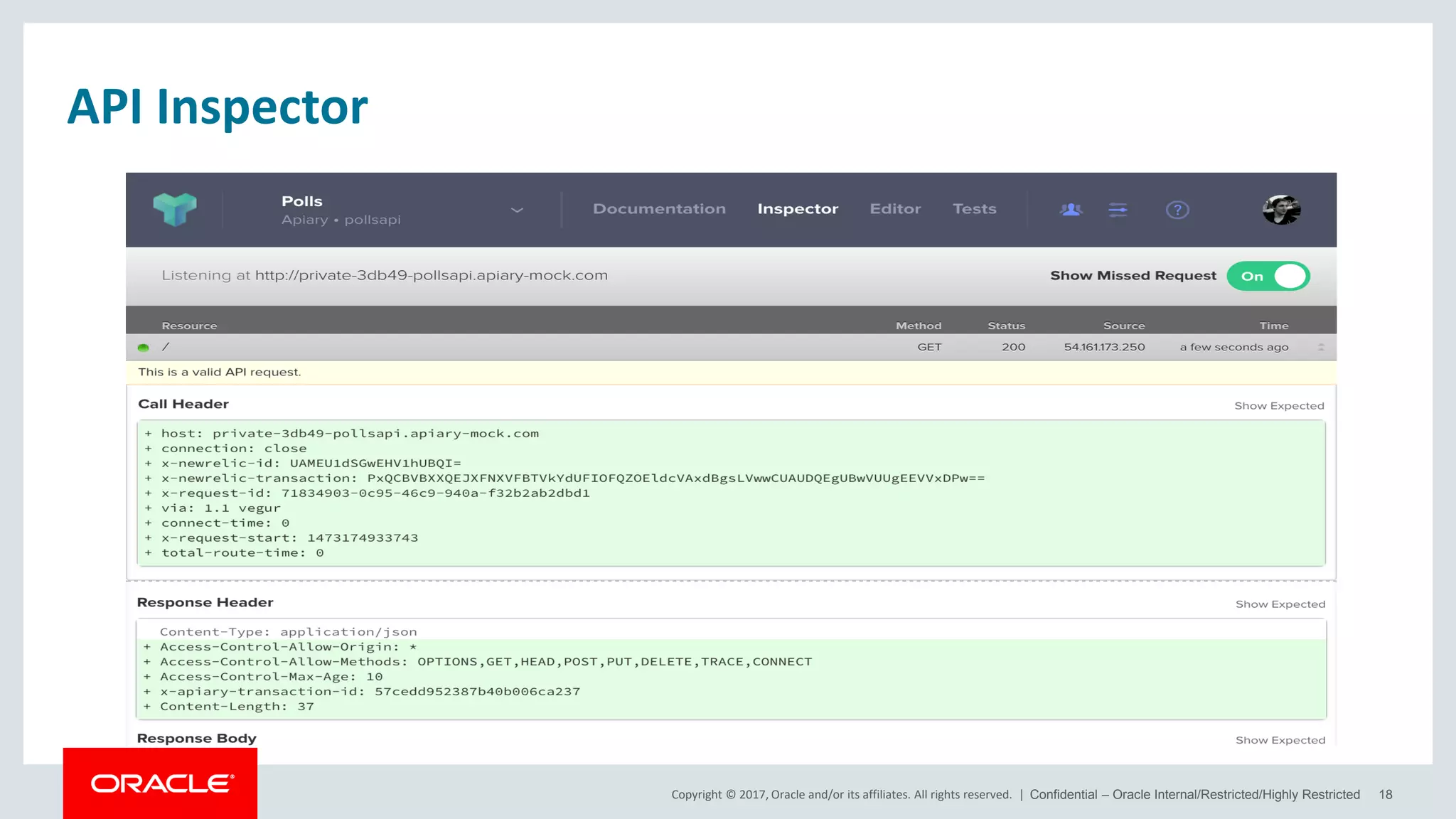Show Expected for the Call Header

tap(1279, 406)
